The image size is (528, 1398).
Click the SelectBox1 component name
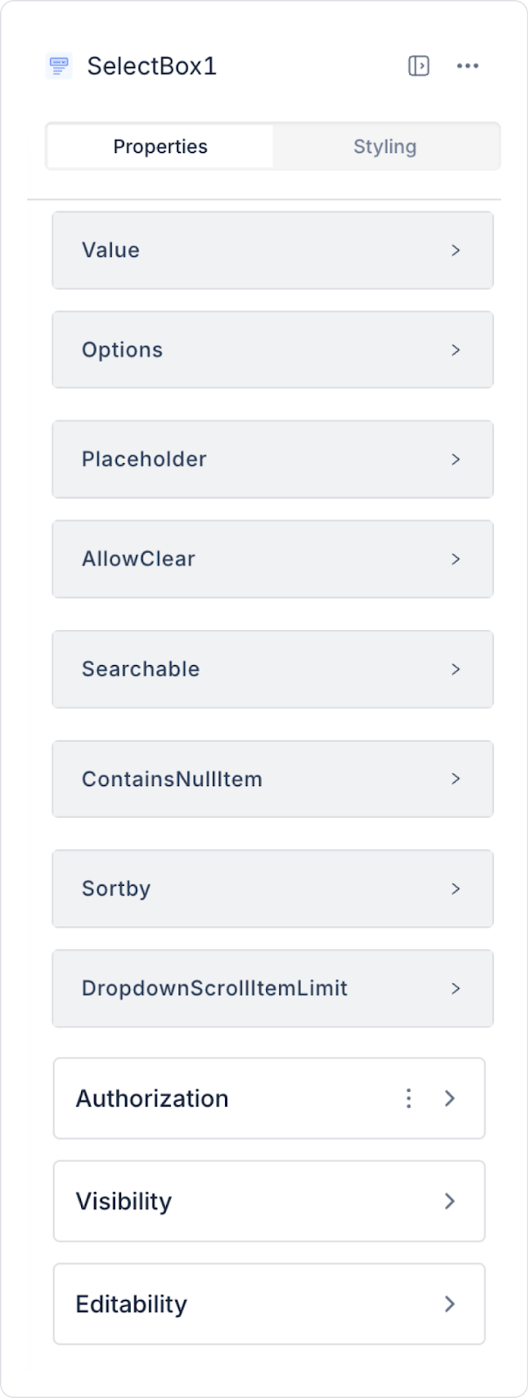click(x=152, y=66)
